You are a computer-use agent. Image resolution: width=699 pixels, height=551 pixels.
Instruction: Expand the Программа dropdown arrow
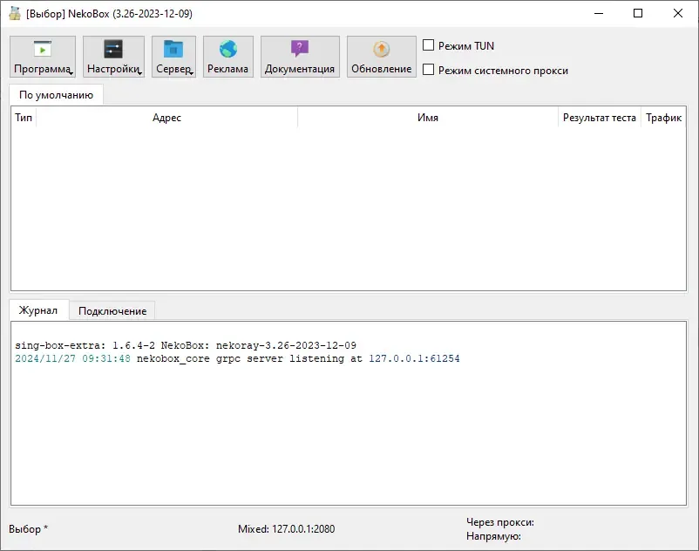[71, 73]
